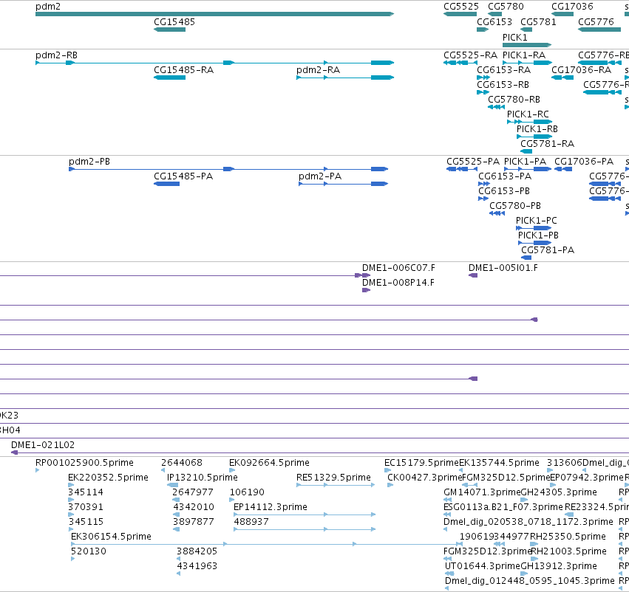629x592 pixels.
Task: Select the PICK1-RC transcript label
Action: tap(528, 114)
